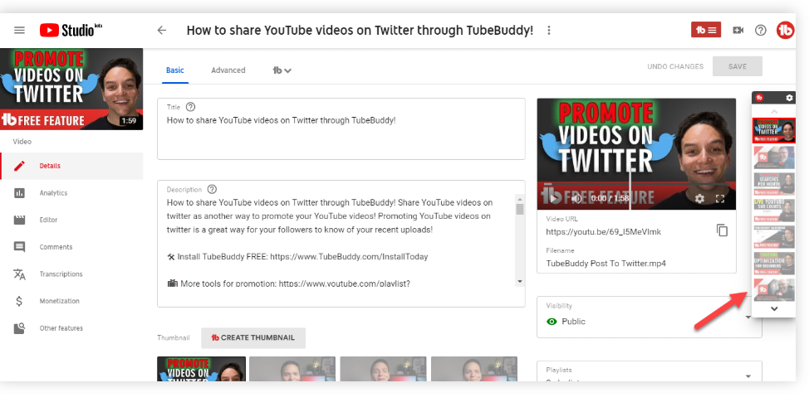Select the fourth auto-generated thumbnail option
This screenshot has height=407, width=809.
coord(474,369)
